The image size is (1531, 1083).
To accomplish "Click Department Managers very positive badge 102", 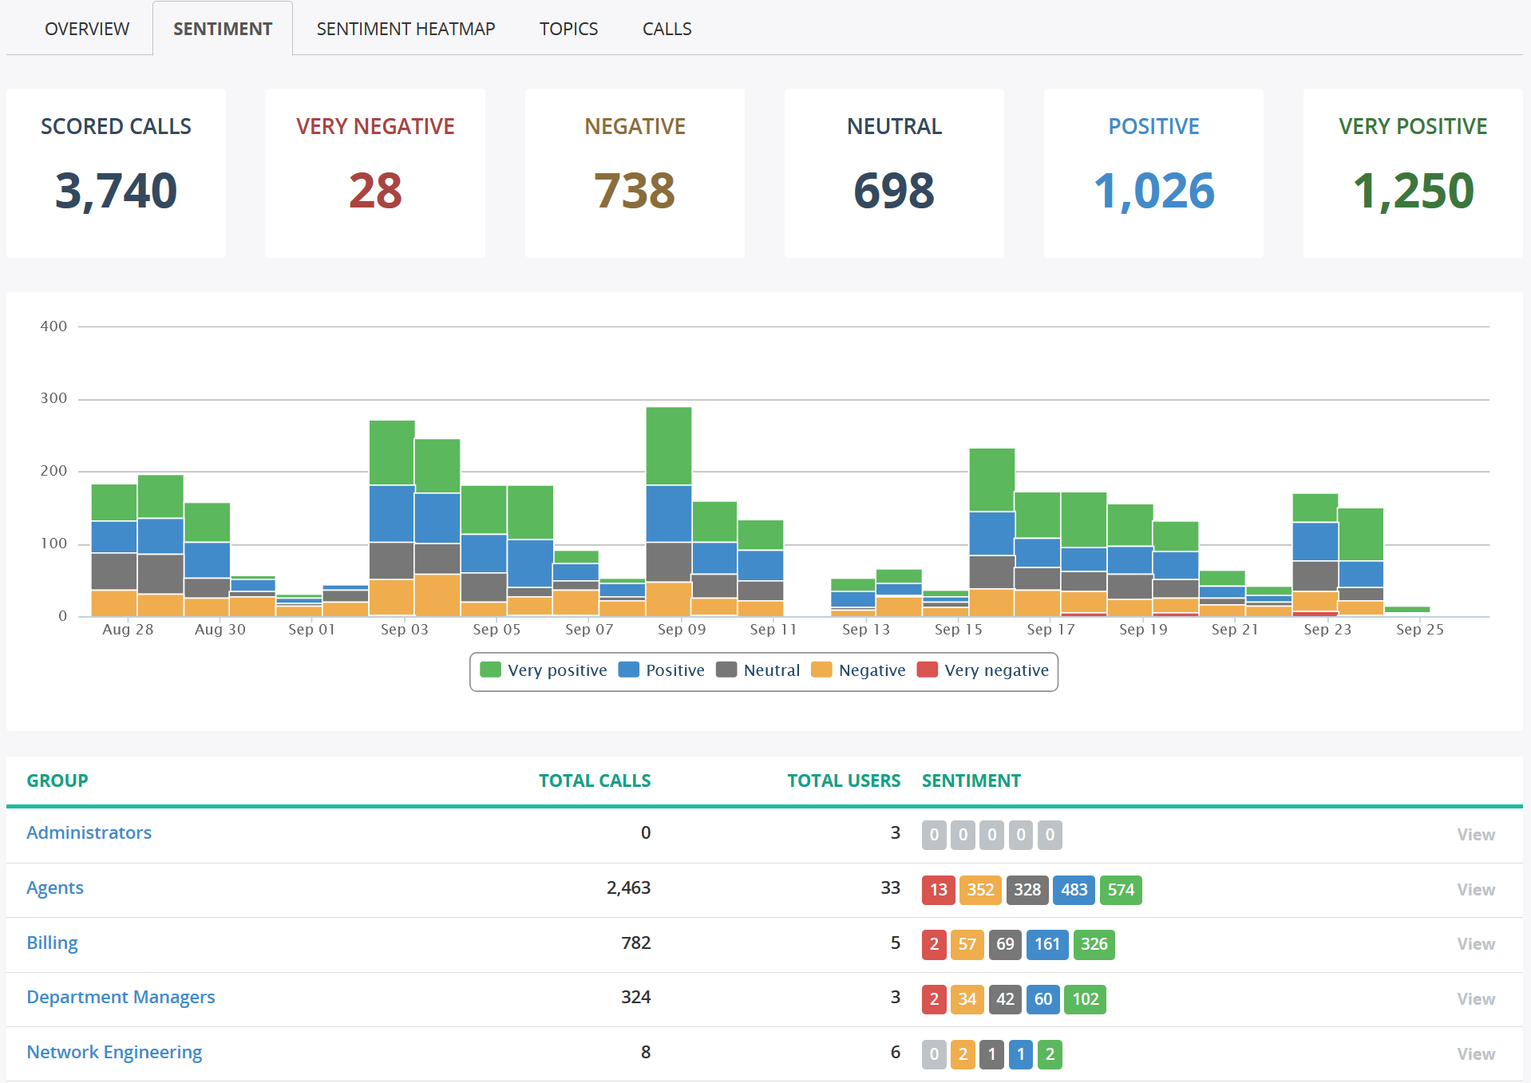I will coord(1085,999).
